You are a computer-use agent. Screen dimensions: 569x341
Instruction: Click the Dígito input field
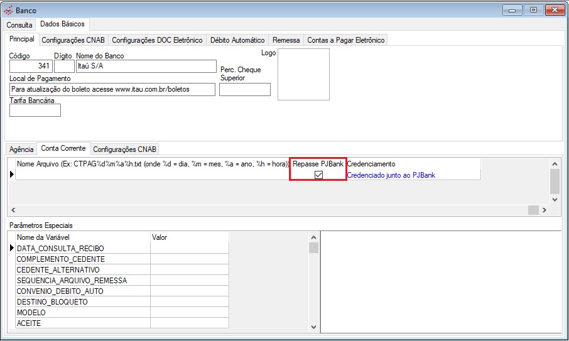(x=64, y=66)
